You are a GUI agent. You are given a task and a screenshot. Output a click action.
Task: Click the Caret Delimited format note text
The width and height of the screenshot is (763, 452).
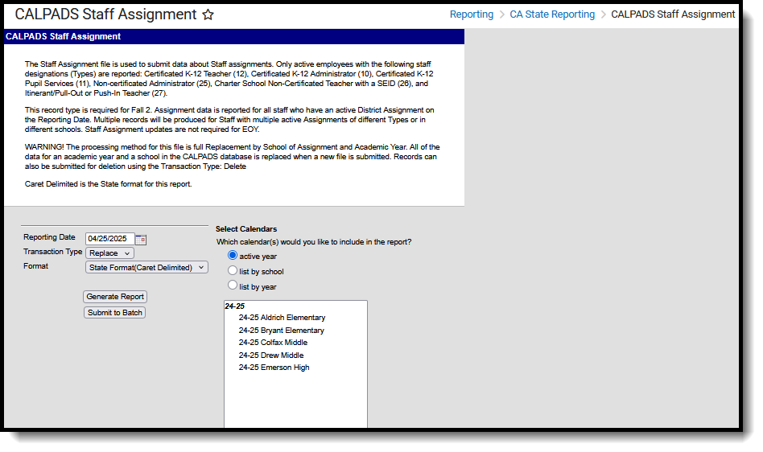tap(108, 184)
